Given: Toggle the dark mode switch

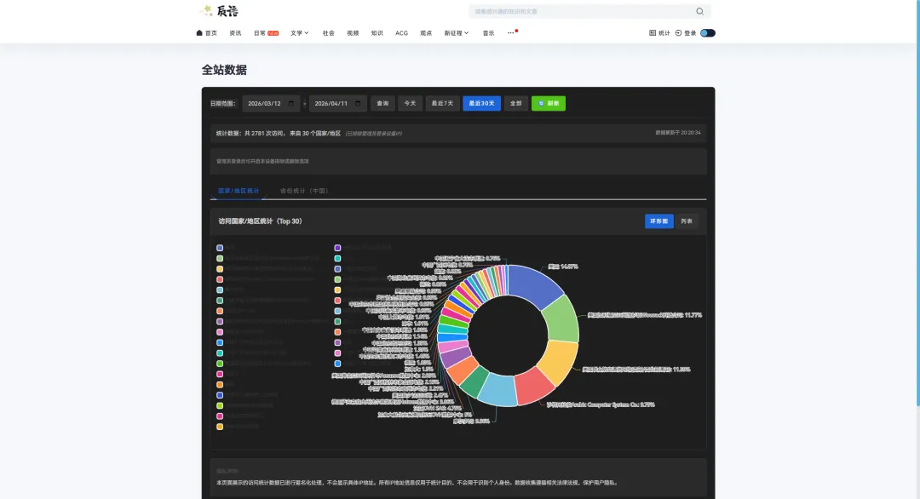Looking at the screenshot, I should 708,33.
